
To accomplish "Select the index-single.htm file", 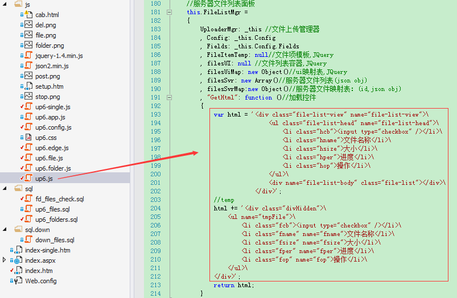I will click(47, 250).
